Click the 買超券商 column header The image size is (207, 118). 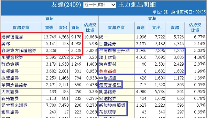[x=21, y=27]
